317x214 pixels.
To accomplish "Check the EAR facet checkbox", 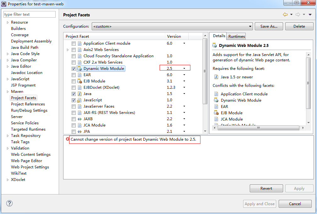I will click(x=74, y=75).
